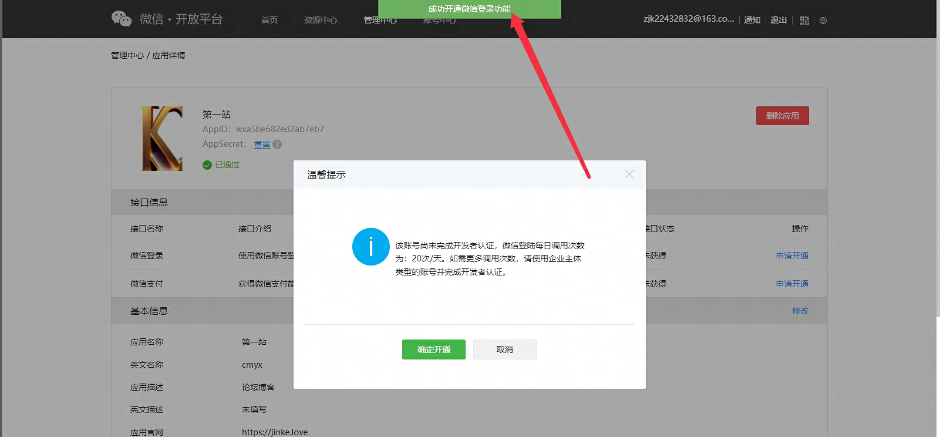Screen dimensions: 940x437
Task: Click the 通知 link in header
Action: [752, 20]
